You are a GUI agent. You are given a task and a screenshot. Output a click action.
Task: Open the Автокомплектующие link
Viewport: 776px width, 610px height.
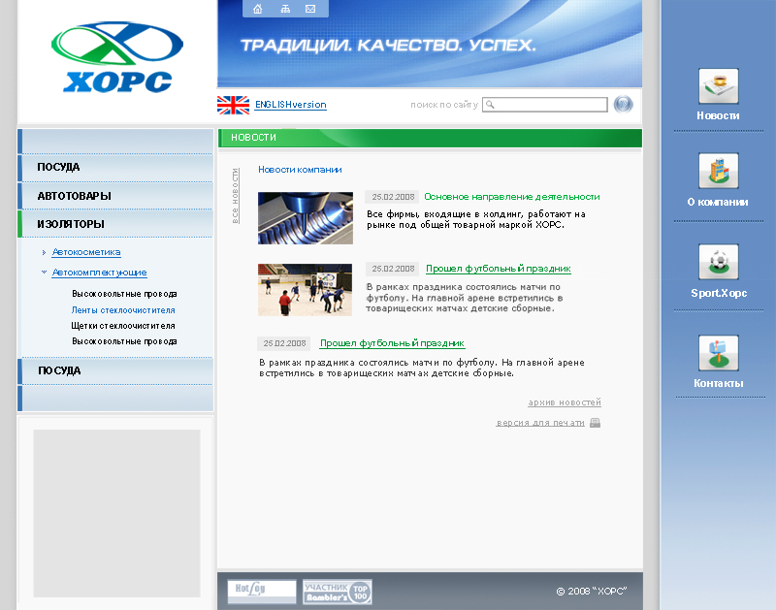click(100, 273)
